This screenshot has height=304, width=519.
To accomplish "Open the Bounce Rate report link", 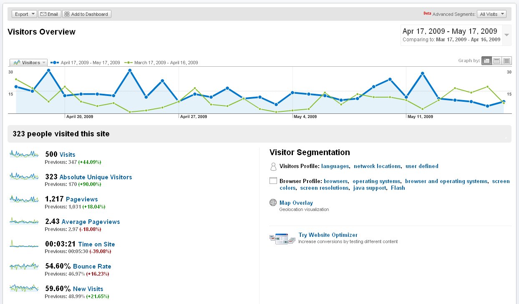I will (x=92, y=266).
